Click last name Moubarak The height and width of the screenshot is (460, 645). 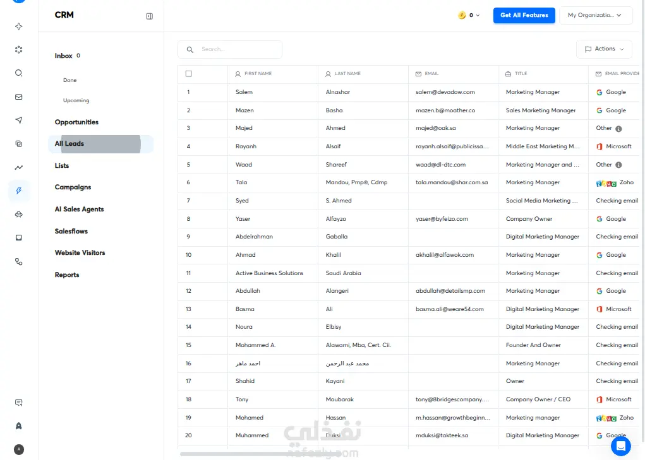(339, 399)
